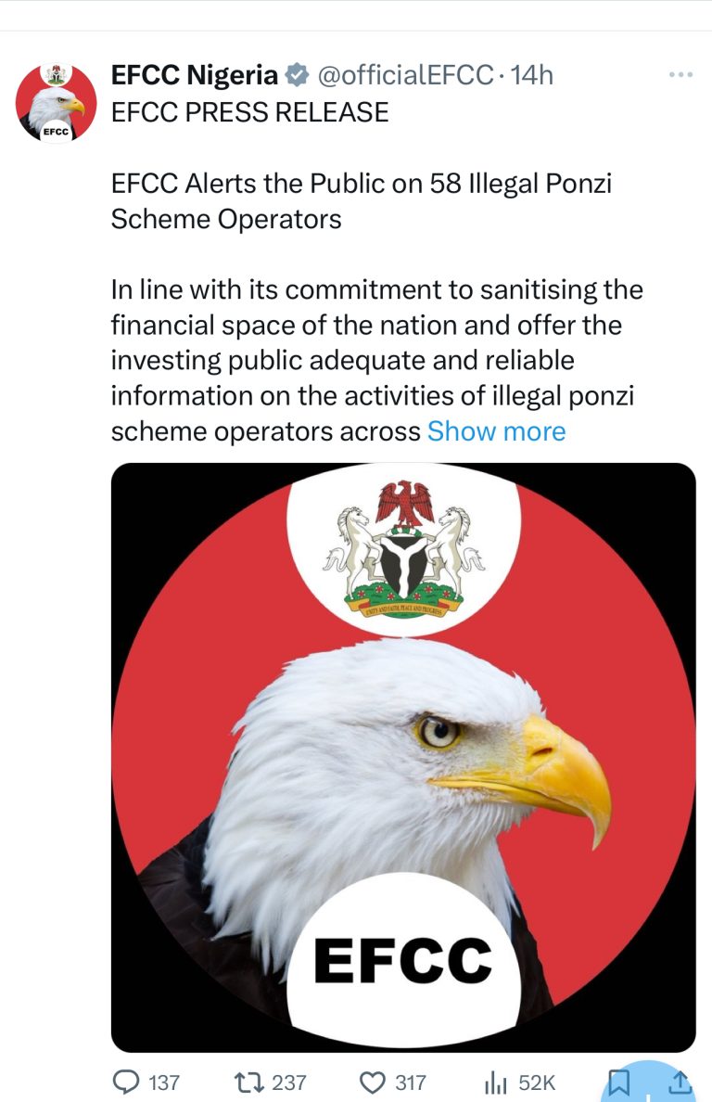712x1102 pixels.
Task: Bookmark the EFCC tweet
Action: pyautogui.click(x=617, y=1082)
